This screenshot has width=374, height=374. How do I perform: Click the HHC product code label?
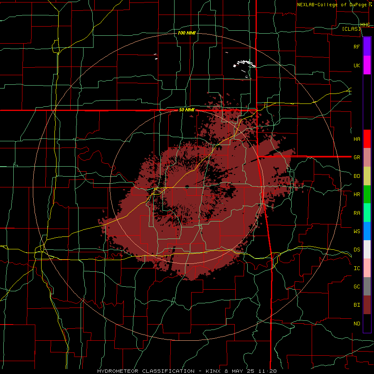365,25
